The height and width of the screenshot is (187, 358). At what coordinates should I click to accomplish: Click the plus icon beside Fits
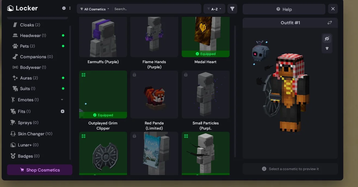click(63, 111)
